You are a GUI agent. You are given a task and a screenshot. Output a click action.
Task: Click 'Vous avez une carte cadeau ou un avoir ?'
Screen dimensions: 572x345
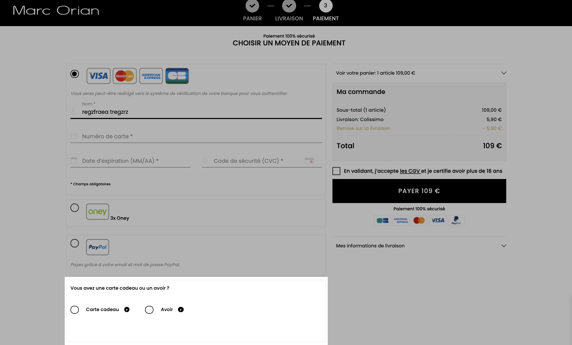(120, 288)
